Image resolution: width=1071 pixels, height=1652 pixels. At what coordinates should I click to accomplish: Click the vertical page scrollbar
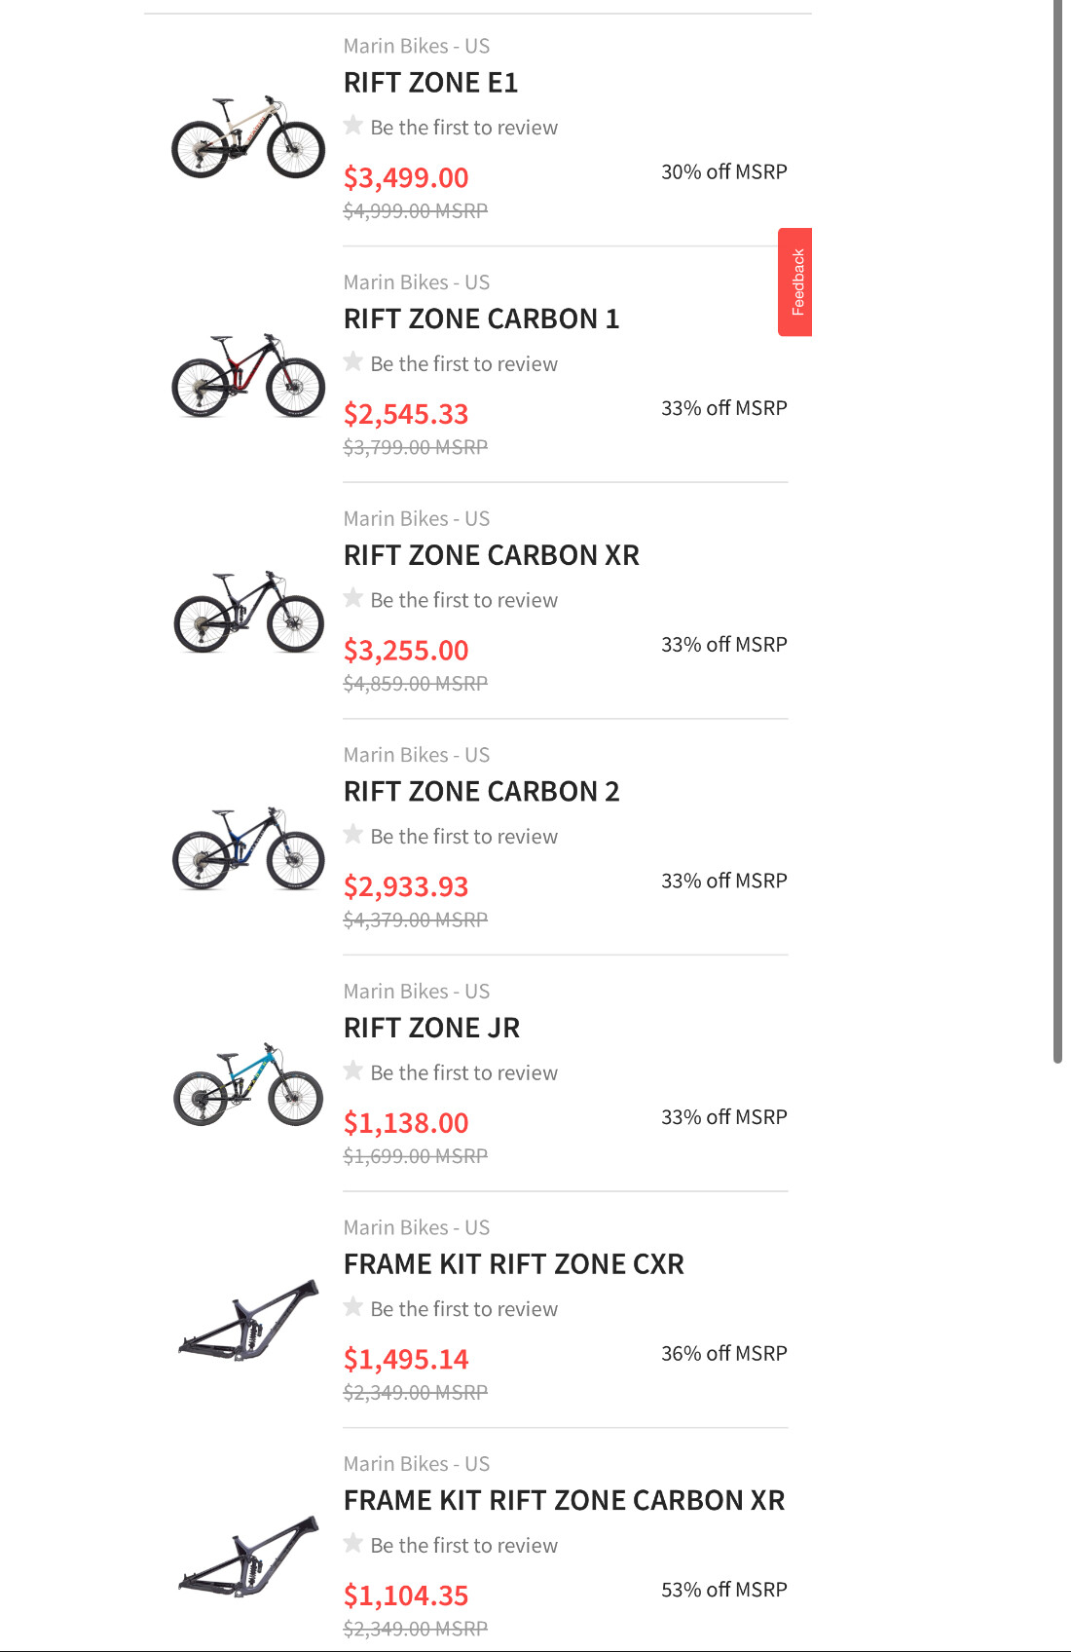tap(1057, 531)
